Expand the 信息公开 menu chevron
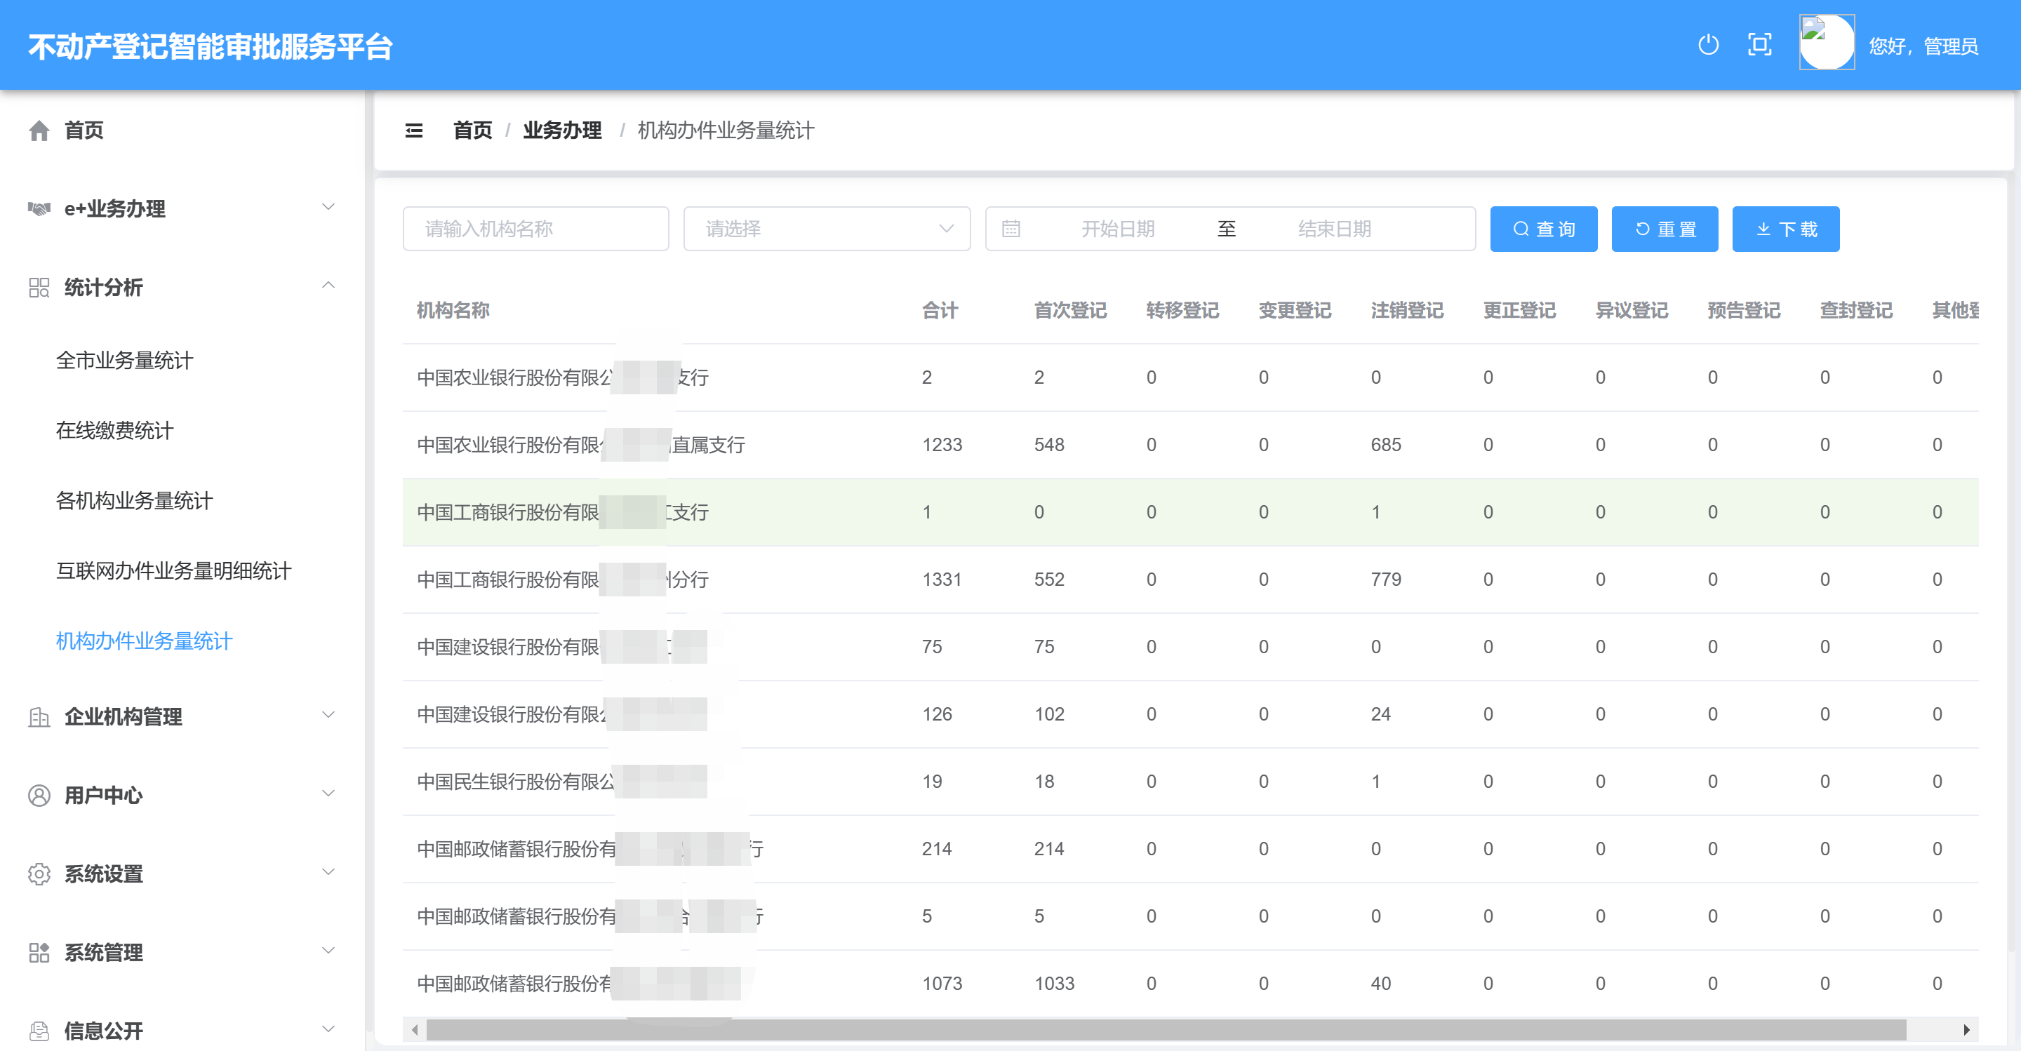 coord(328,1029)
